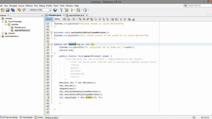Switch to History view button
The width and height of the screenshot is (212, 119).
(x=57, y=19)
